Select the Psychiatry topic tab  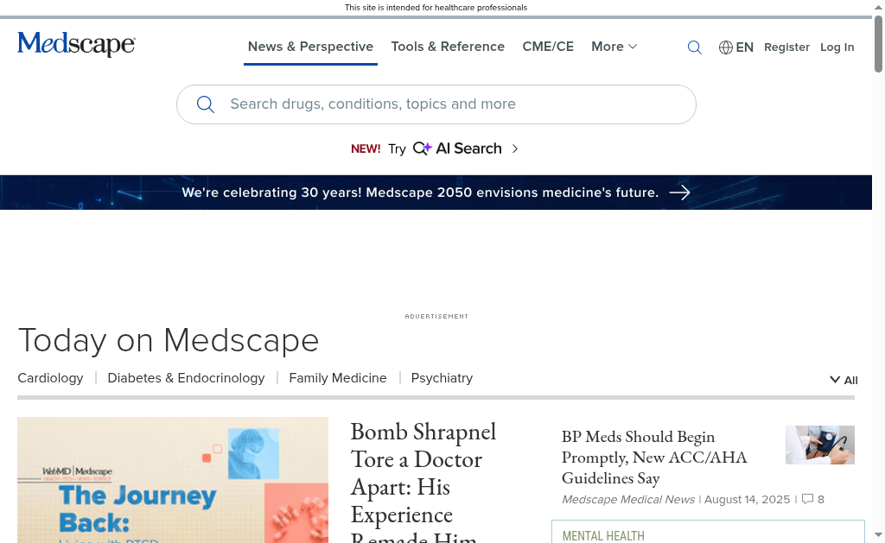(x=442, y=378)
